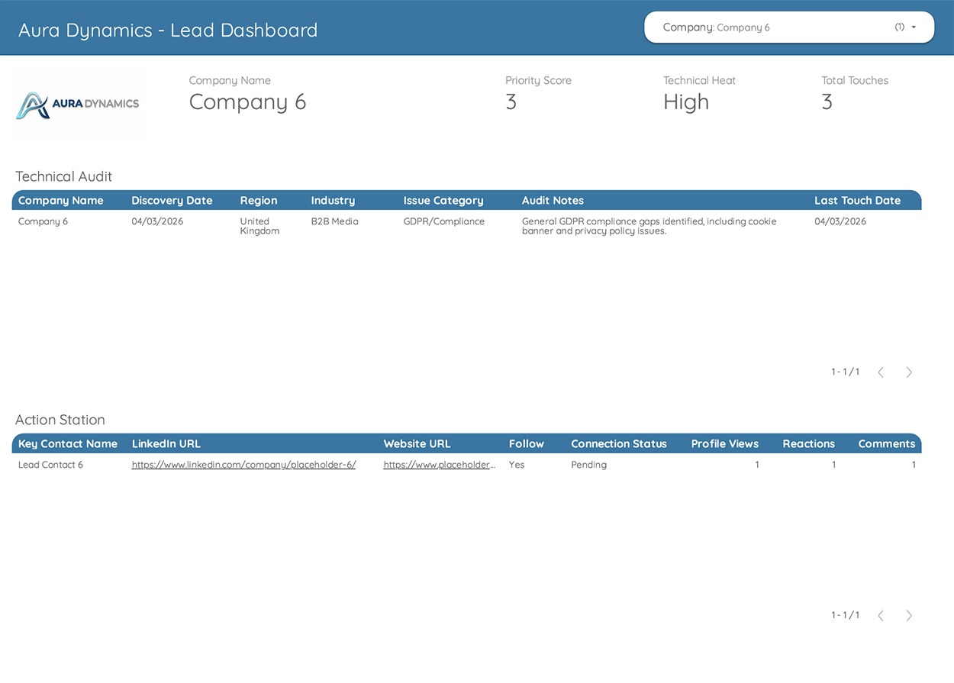Go to previous page in Technical Audit table
Viewport: 954px width, 683px height.
click(881, 372)
